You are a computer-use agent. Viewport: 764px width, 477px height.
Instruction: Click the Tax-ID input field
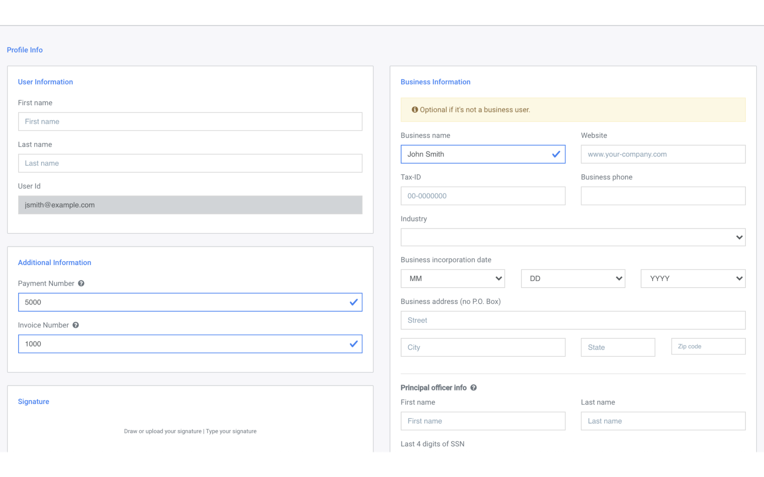(x=483, y=196)
